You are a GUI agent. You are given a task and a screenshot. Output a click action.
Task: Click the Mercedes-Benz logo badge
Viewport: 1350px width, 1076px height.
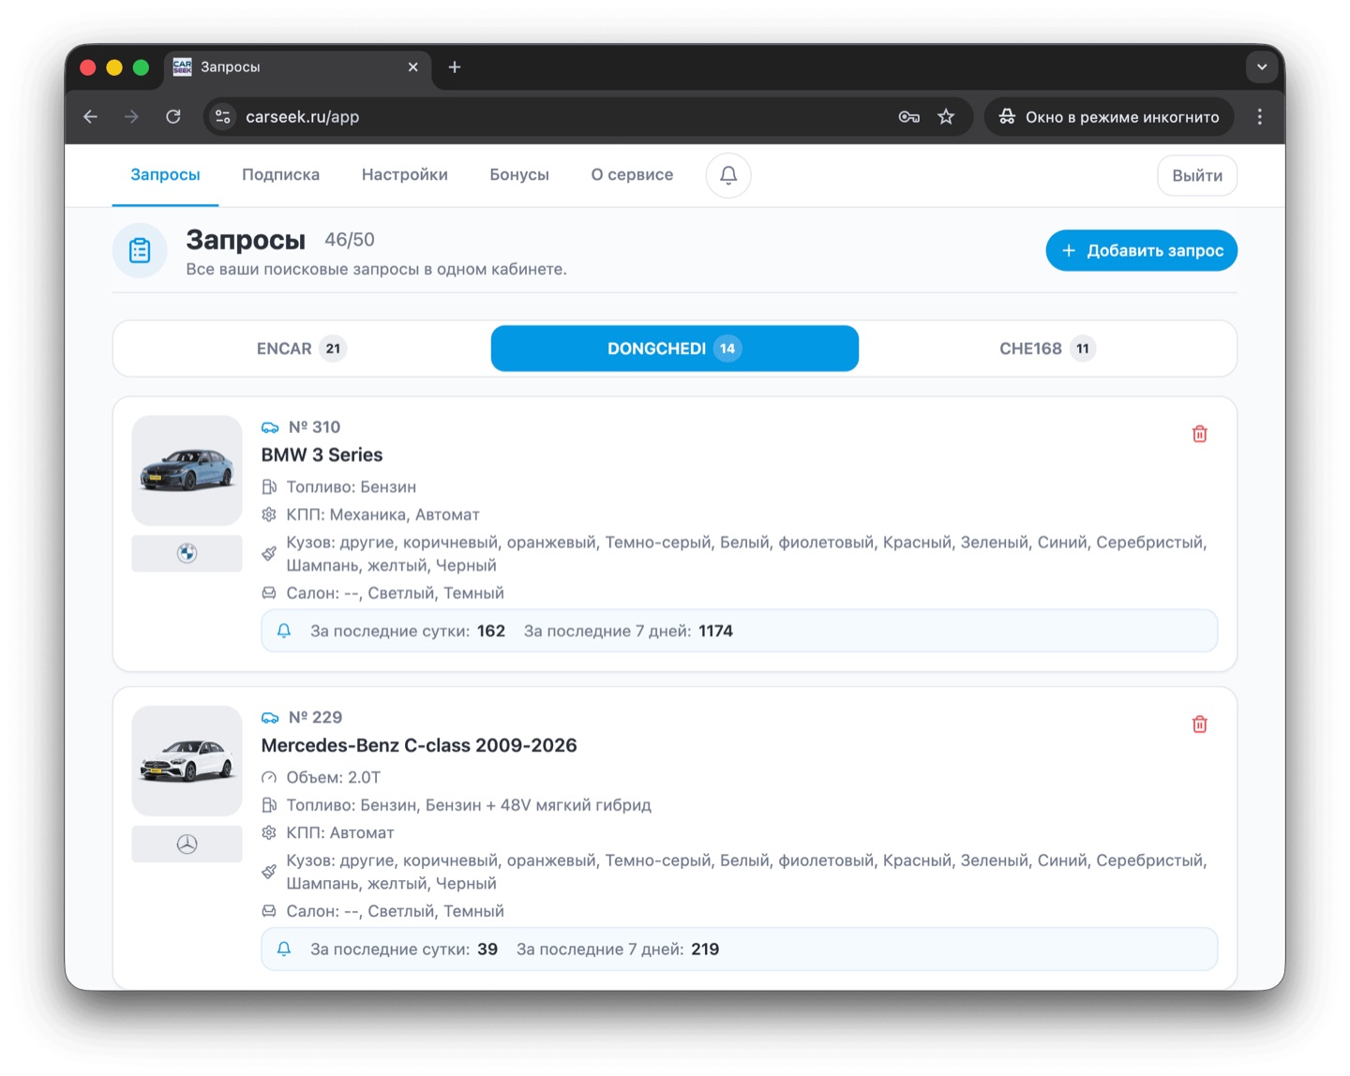tap(187, 844)
